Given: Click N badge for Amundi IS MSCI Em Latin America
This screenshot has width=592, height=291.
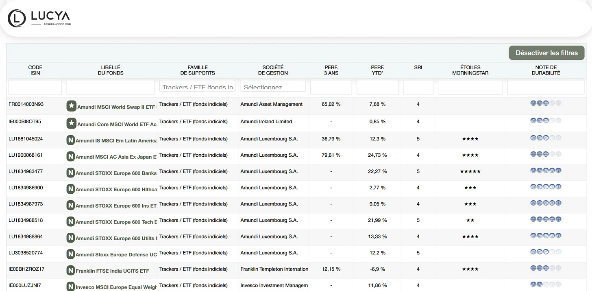Looking at the screenshot, I should pyautogui.click(x=70, y=140).
